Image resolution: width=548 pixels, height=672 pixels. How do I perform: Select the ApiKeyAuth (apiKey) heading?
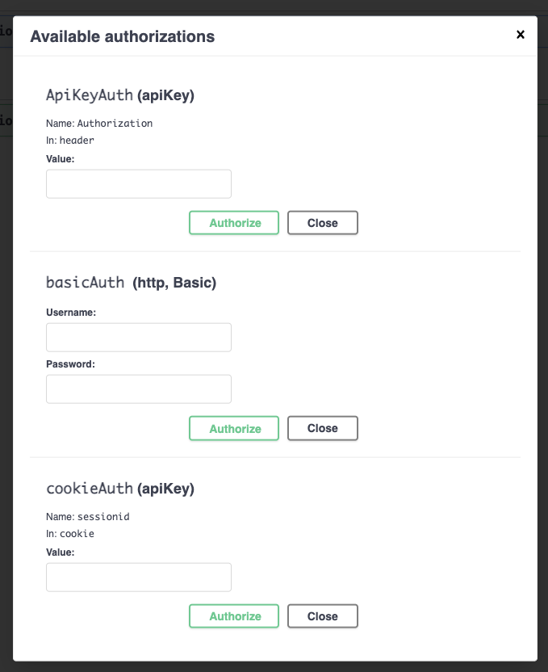[x=121, y=94]
